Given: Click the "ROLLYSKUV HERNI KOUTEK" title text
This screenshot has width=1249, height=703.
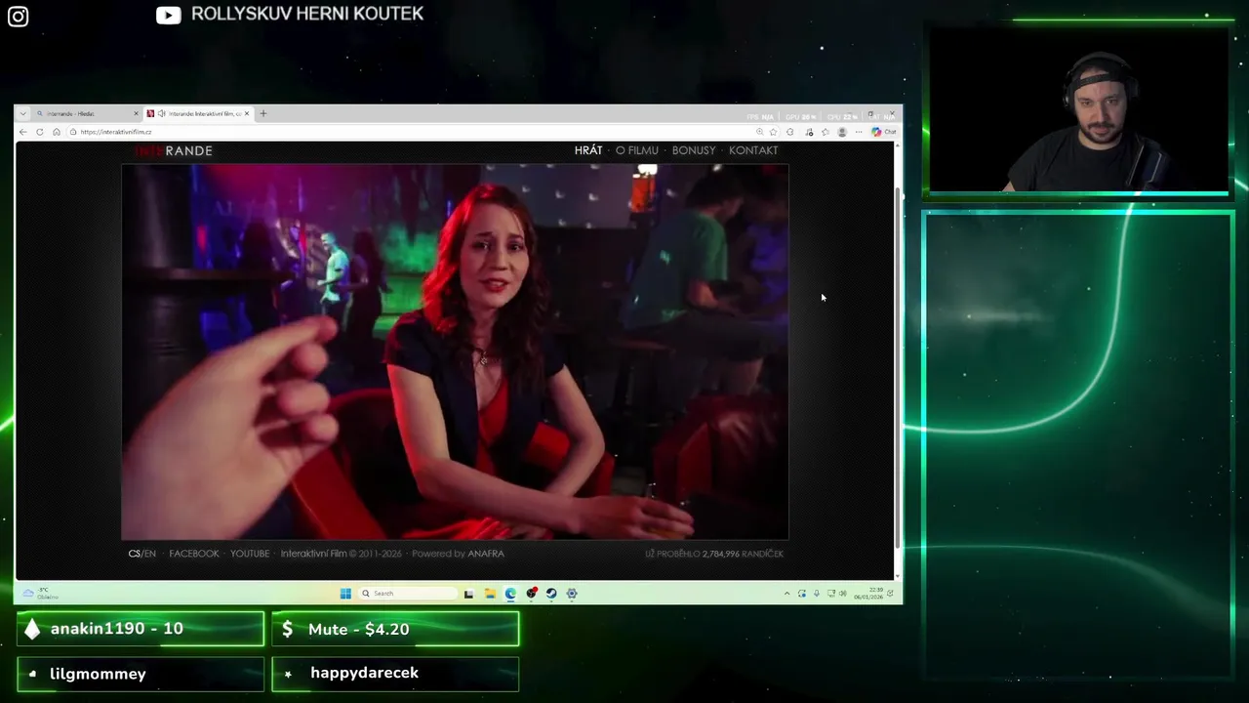Looking at the screenshot, I should [x=307, y=14].
